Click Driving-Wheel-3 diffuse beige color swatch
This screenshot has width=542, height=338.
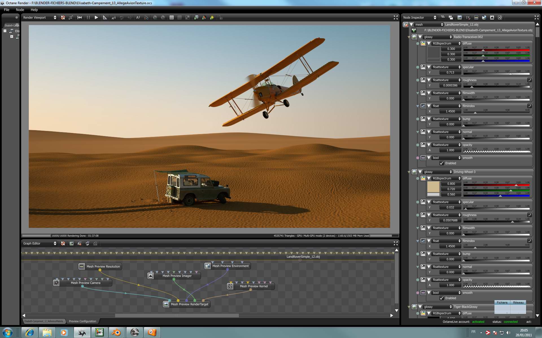point(433,187)
